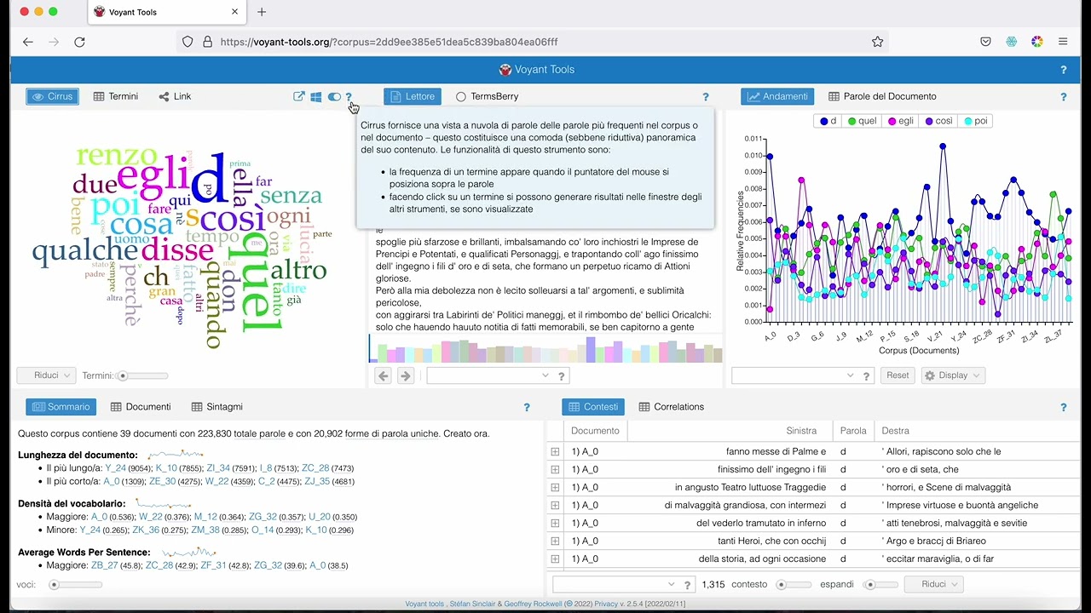Click help icon beside contexts search box
Image resolution: width=1091 pixels, height=613 pixels.
[688, 585]
